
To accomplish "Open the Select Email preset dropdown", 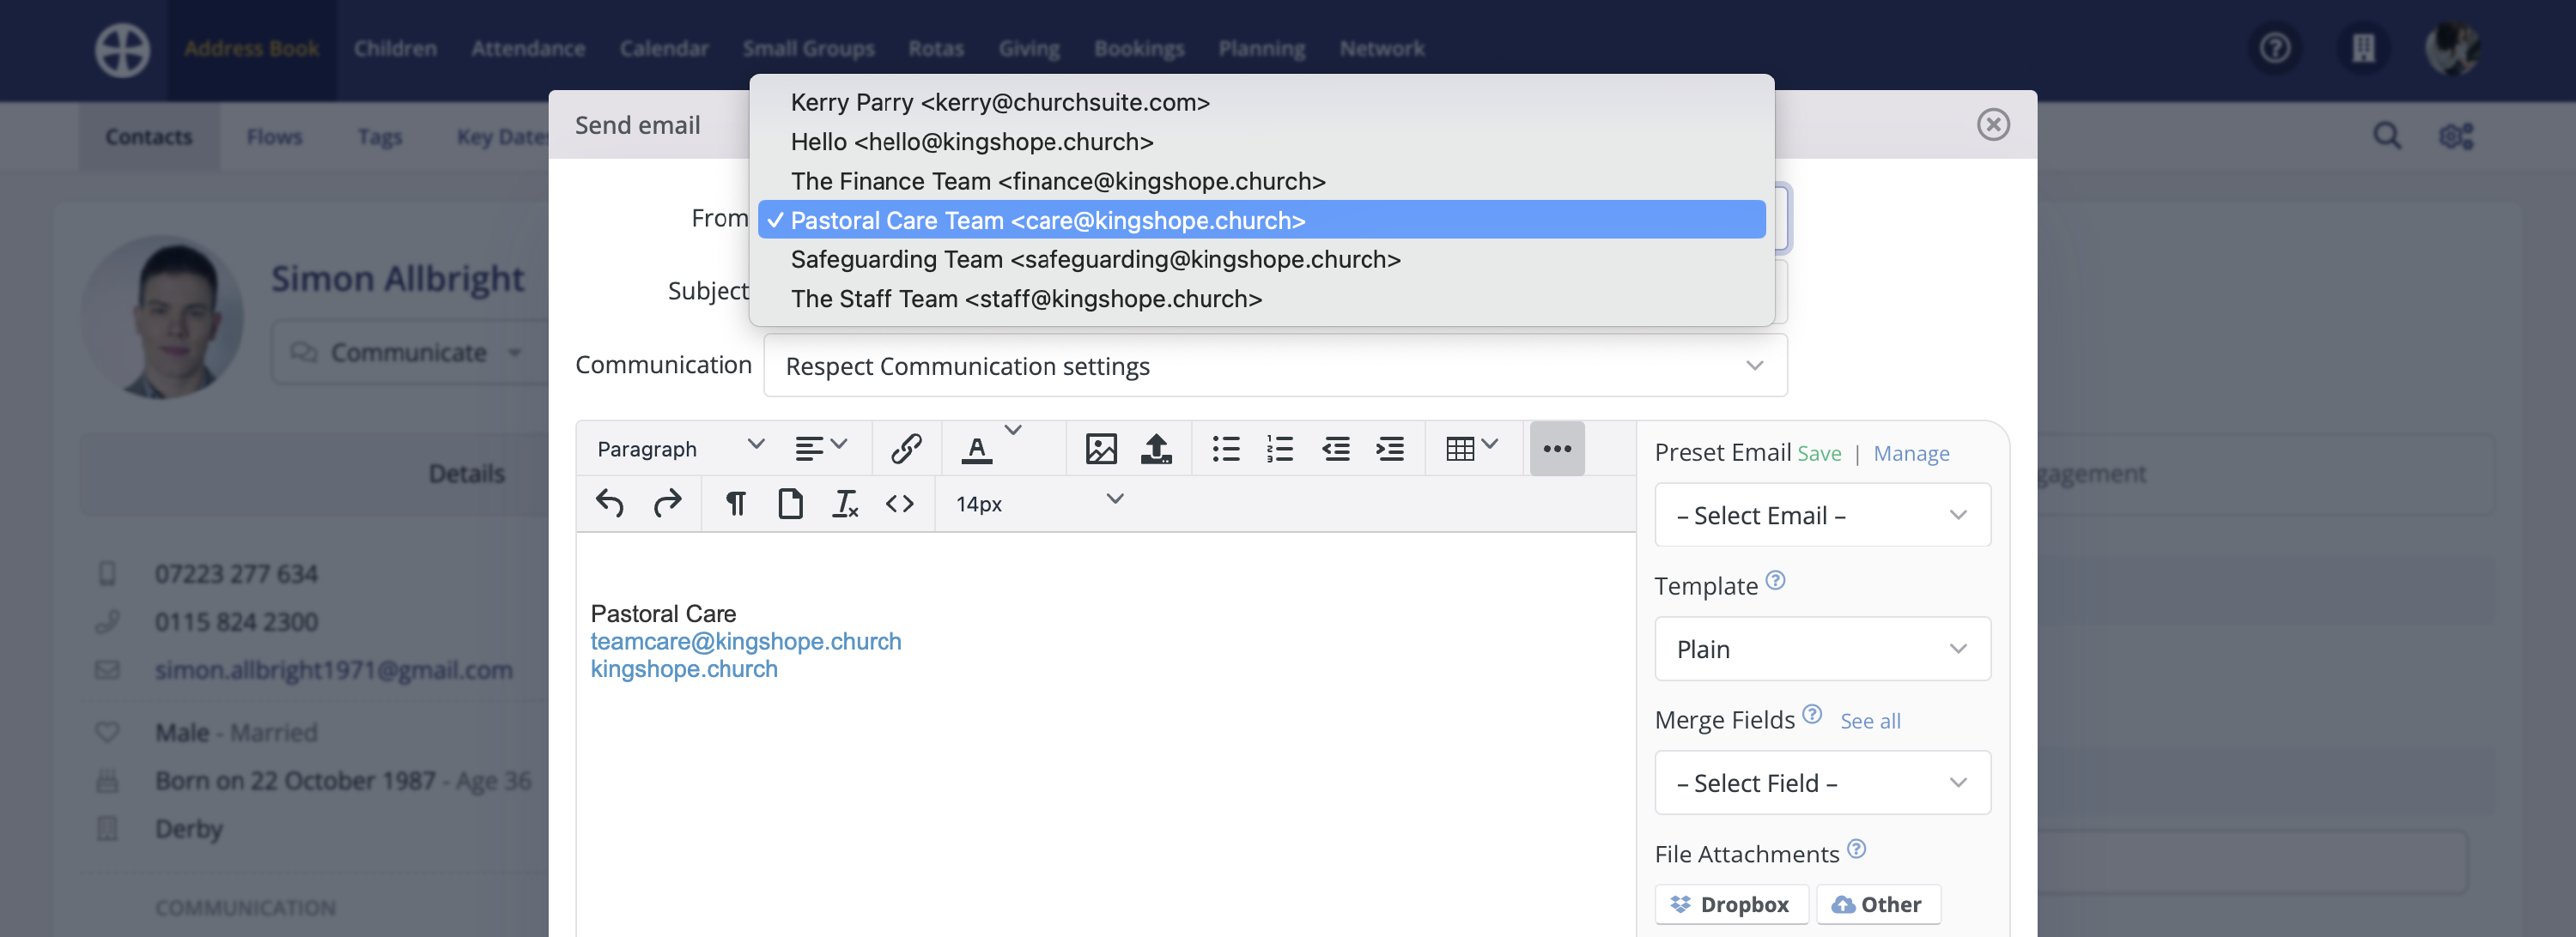I will [x=1822, y=516].
